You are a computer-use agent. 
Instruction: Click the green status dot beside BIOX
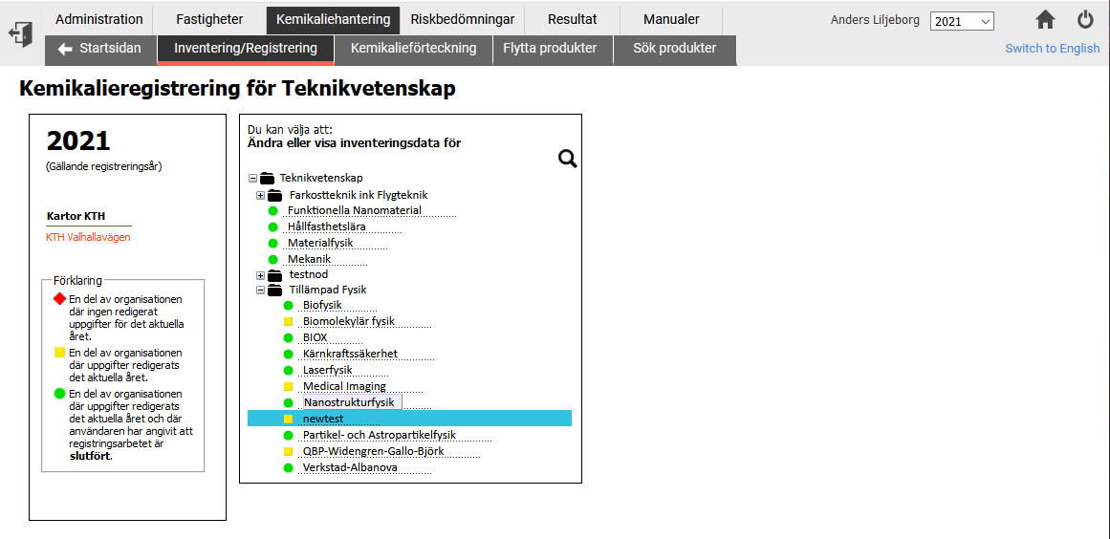pyautogui.click(x=288, y=338)
